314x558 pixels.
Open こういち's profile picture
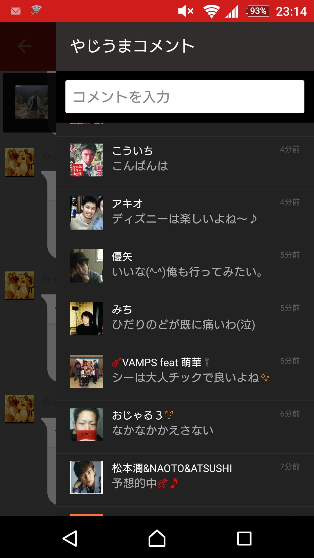tap(86, 160)
